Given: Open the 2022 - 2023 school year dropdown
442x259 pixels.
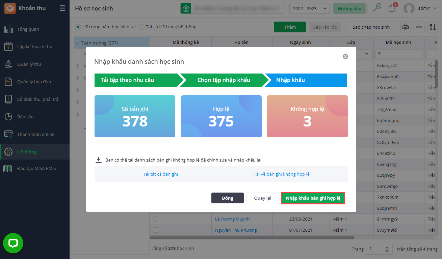Looking at the screenshot, I should coord(310,8).
